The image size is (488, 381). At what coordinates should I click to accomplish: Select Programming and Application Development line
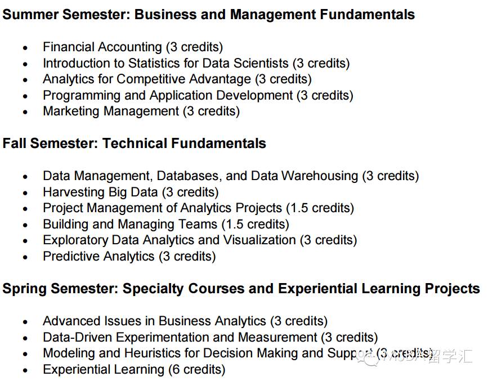pos(198,95)
